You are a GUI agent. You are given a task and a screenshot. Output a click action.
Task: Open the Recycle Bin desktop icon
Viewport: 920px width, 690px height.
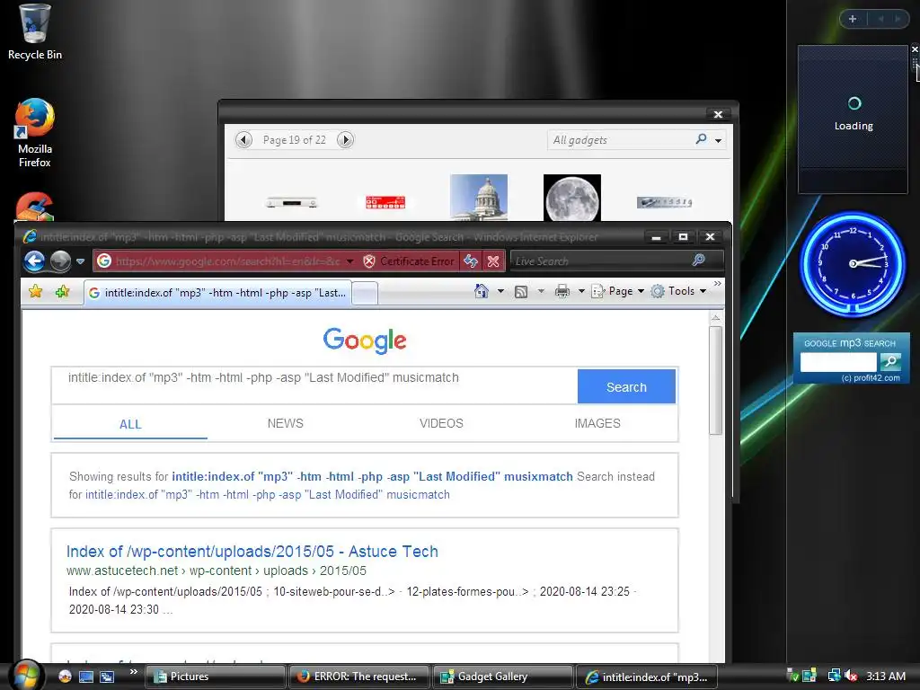[x=35, y=32]
